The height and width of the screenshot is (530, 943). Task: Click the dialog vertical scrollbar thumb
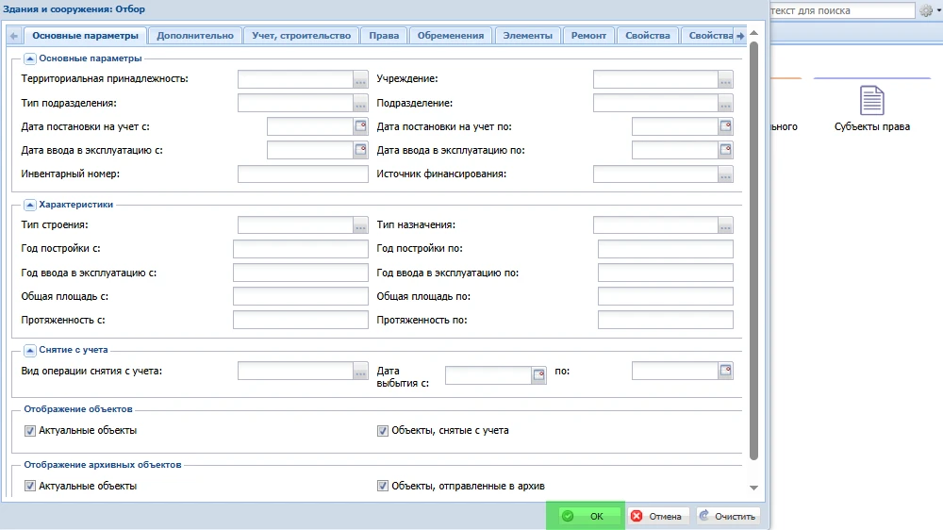(x=753, y=252)
